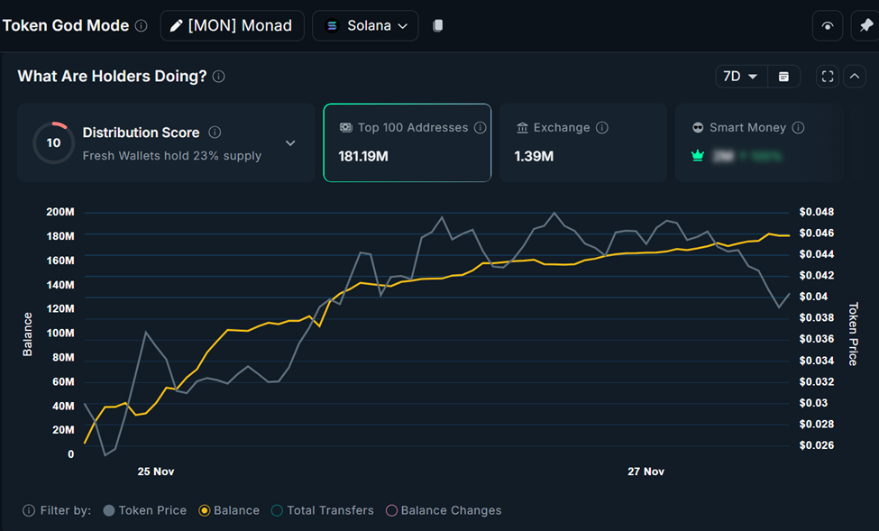Open the 7D timeframe dropdown
The width and height of the screenshot is (879, 531).
point(739,77)
